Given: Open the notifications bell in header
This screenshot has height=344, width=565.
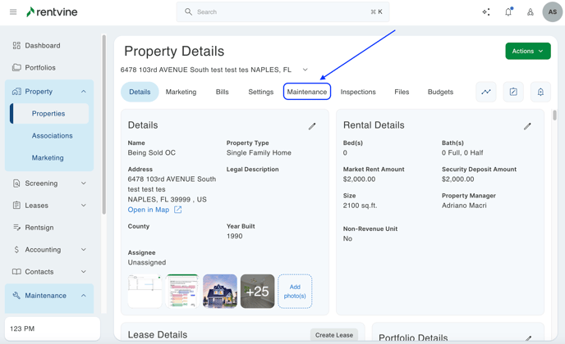Looking at the screenshot, I should 508,12.
